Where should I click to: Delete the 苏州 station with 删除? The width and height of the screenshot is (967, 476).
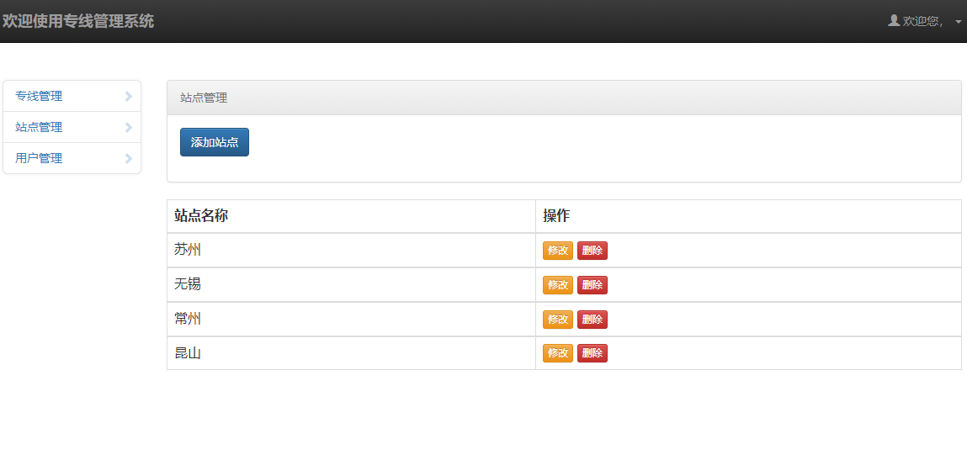(x=592, y=251)
